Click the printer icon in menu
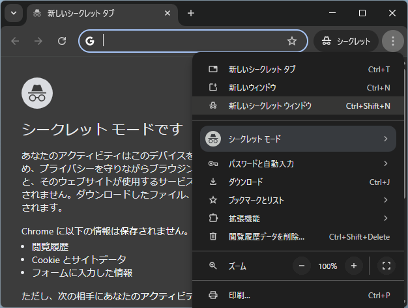The height and width of the screenshot is (308, 408). 213,295
